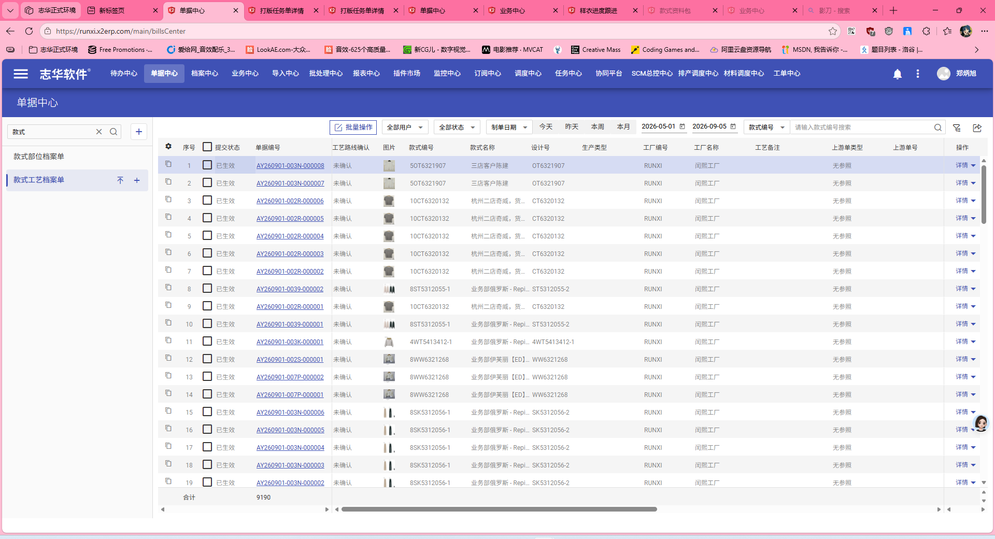Pin 款式工艺档案单 to top with arrow icon
Screen dimensions: 995x539
tap(120, 180)
